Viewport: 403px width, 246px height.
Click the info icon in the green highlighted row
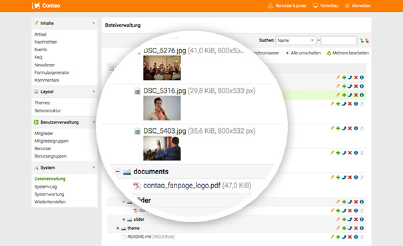point(362,95)
